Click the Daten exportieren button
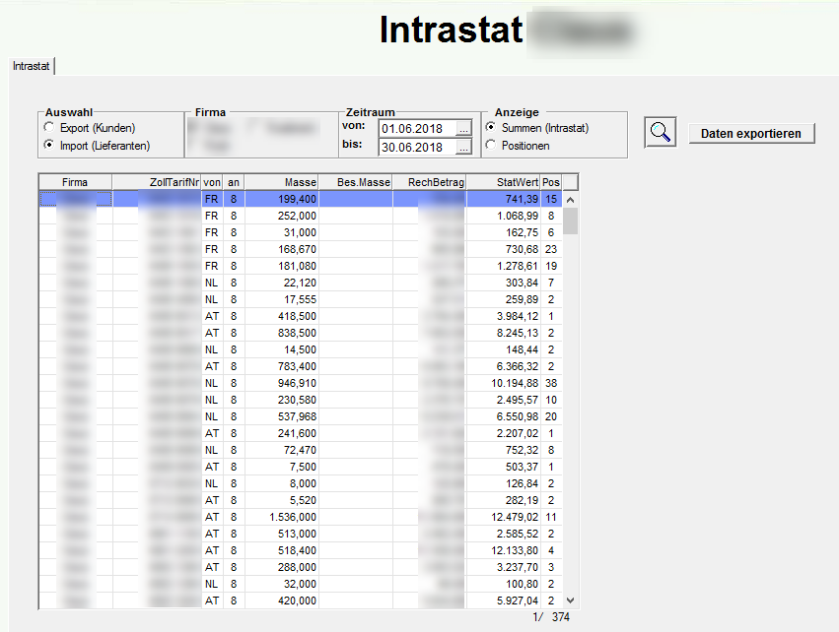 (x=751, y=132)
